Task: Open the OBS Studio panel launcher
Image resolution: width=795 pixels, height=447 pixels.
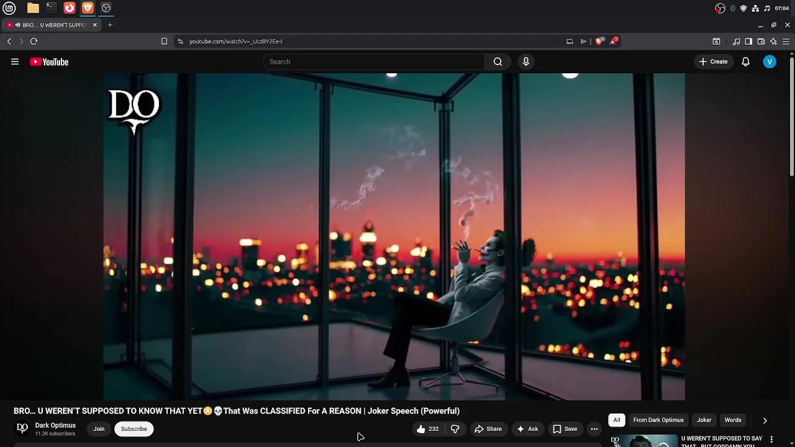Action: 106,8
